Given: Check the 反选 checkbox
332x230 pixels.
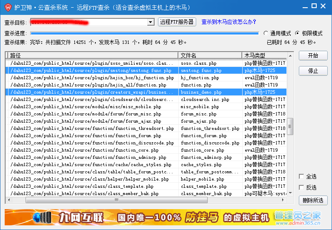Looking at the screenshot, I should [x=301, y=187].
